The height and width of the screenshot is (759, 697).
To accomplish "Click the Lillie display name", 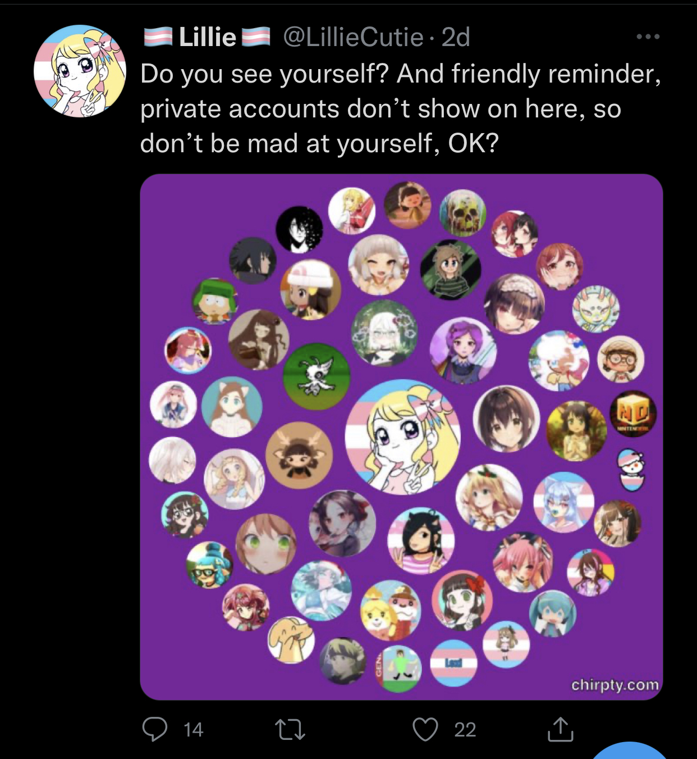I will click(x=207, y=38).
